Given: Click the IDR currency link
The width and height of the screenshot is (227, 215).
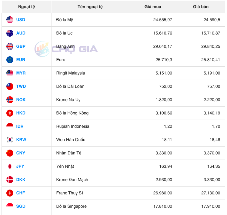Looking at the screenshot, I should (20, 126).
